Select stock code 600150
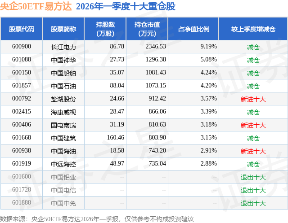The height and width of the screenshot is (223, 288). [22, 73]
